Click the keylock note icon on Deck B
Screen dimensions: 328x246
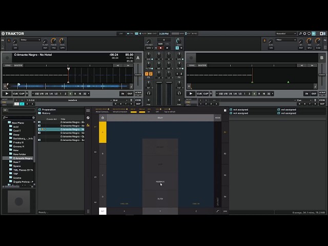pos(315,86)
